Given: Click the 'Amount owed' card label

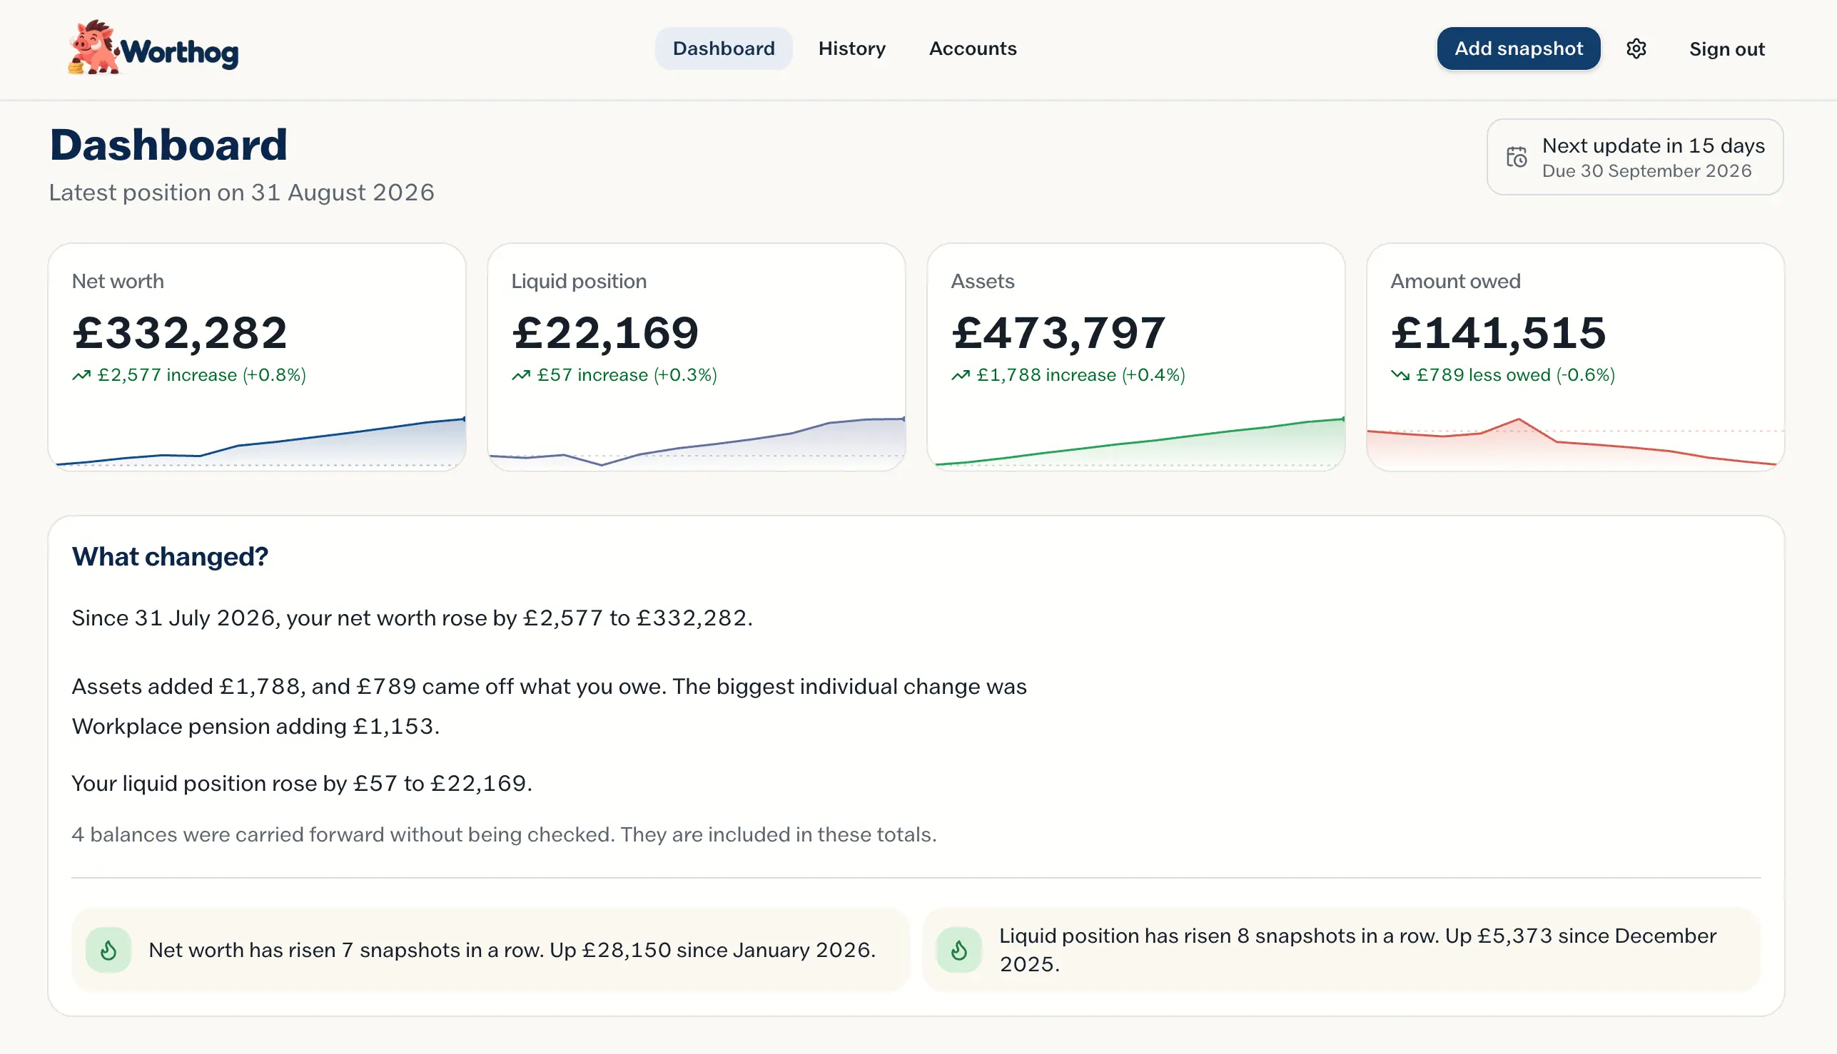Looking at the screenshot, I should pos(1455,282).
